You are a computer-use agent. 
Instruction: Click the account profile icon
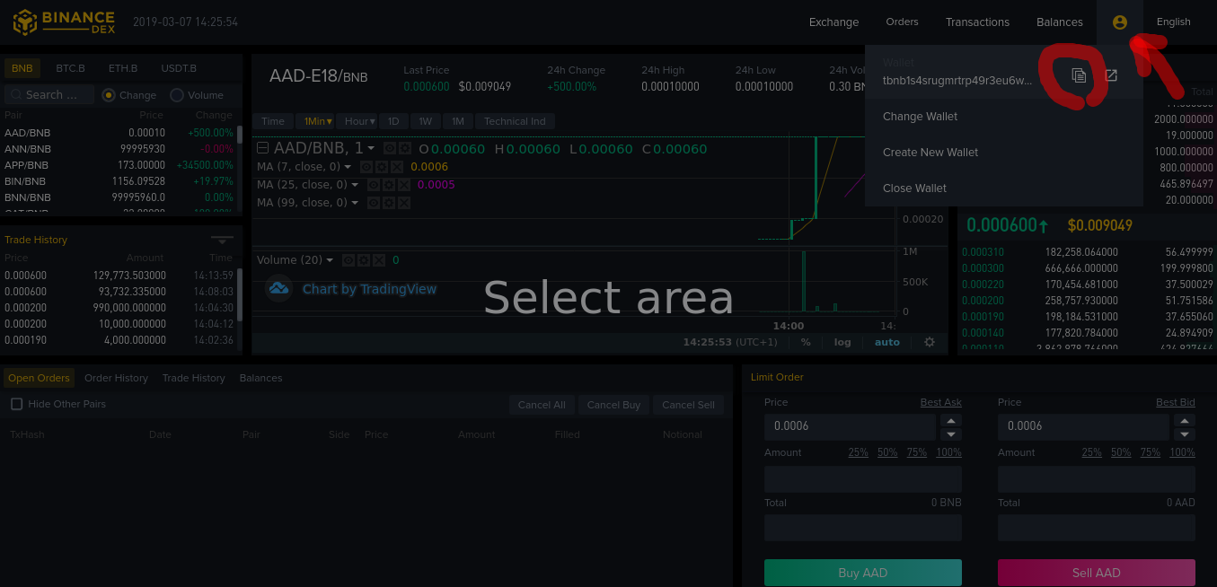pos(1119,22)
